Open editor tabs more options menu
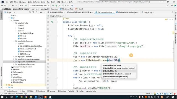This screenshot has width=177, height=99. point(173,12)
